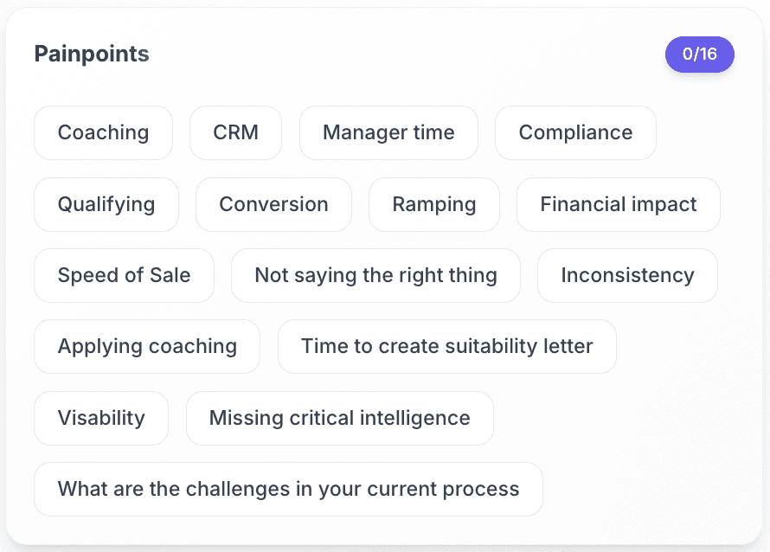Viewport: 770px width, 552px height.
Task: Click the word Sale in Speed chip
Action: pos(171,275)
